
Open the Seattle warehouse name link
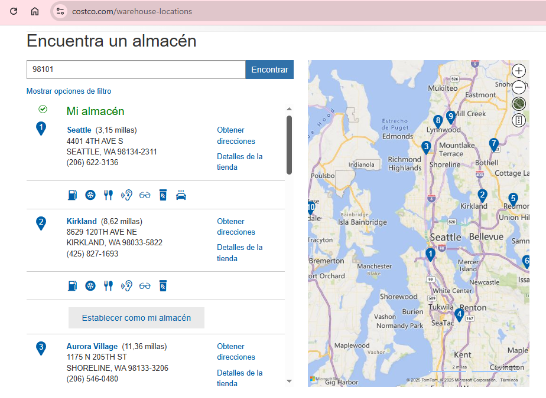click(79, 130)
